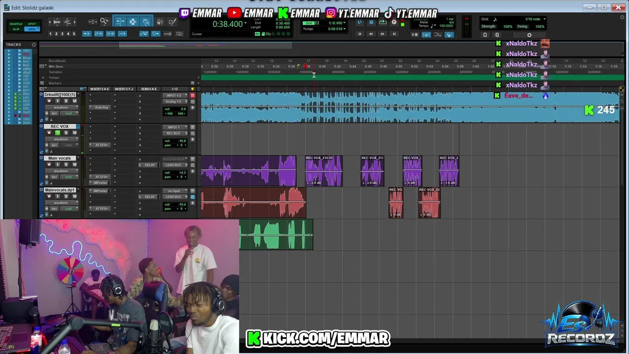629x354 pixels.
Task: Mute the Mainvocals.dp1 track
Action: pos(75,196)
